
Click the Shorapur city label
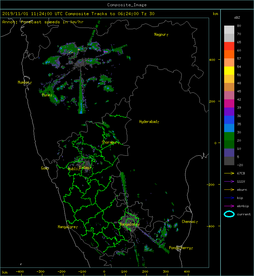tap(109, 142)
